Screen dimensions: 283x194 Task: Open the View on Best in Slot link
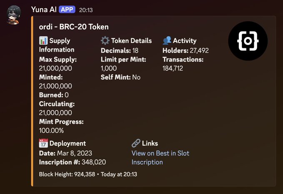pyautogui.click(x=160, y=153)
